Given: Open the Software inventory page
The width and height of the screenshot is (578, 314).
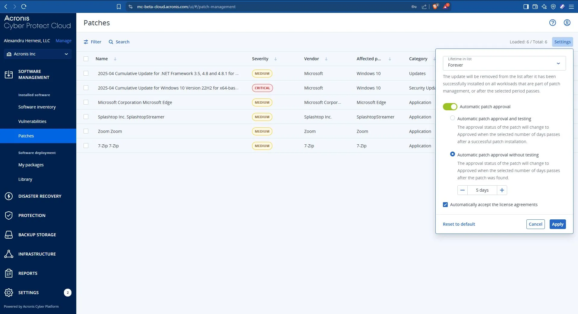Looking at the screenshot, I should 37,107.
